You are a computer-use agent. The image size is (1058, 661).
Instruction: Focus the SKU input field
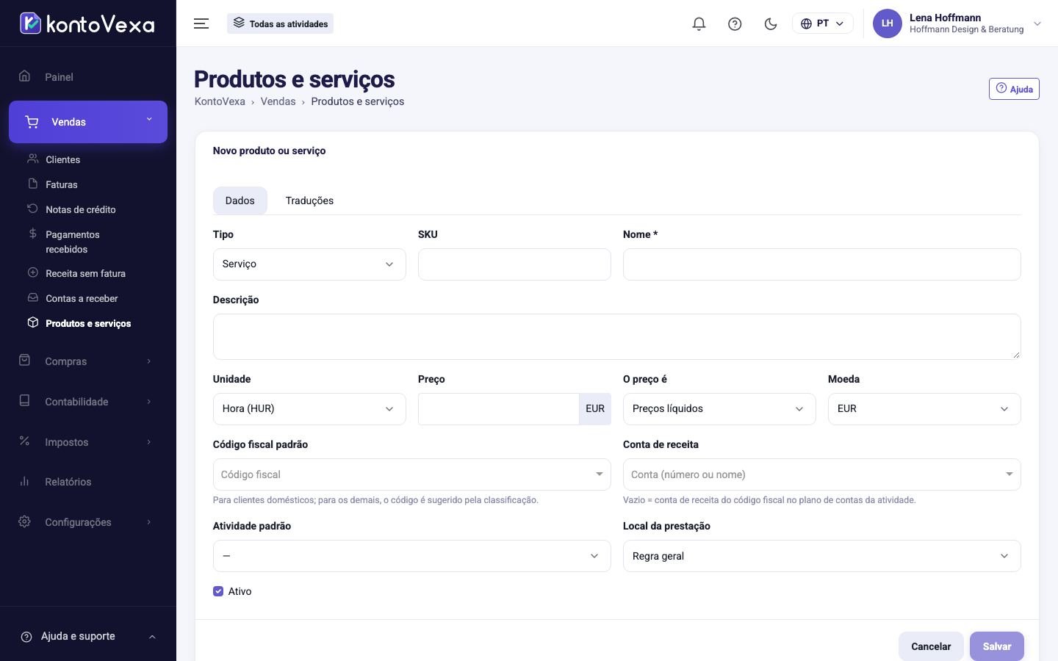(x=514, y=264)
